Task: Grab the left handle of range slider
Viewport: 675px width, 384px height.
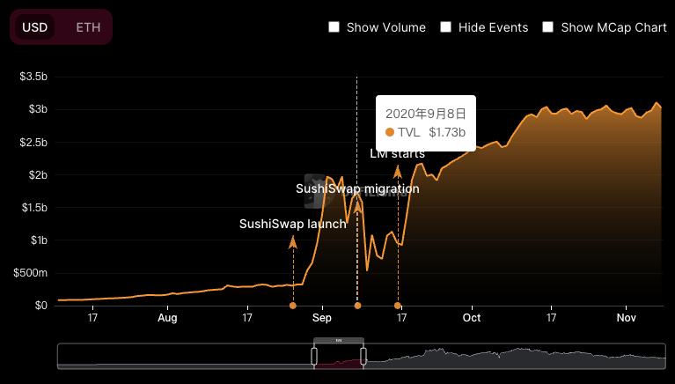Action: pyautogui.click(x=314, y=356)
